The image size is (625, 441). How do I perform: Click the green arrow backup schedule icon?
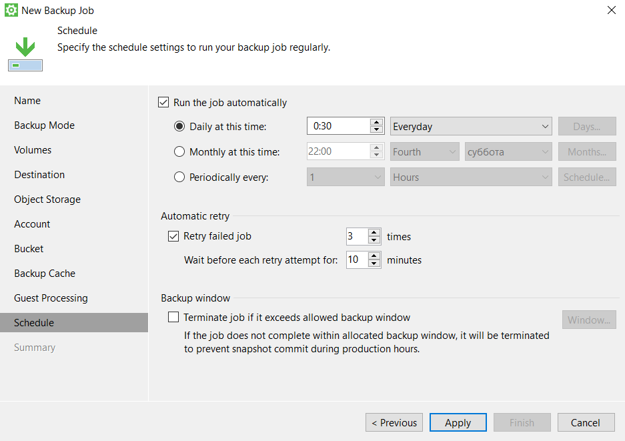click(x=25, y=54)
